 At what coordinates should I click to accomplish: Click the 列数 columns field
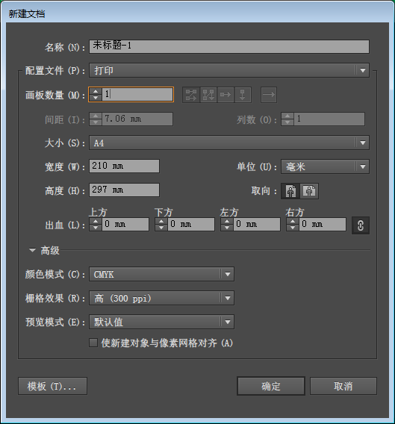329,119
